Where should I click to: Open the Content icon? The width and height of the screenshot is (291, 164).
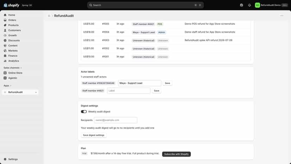tap(5, 45)
